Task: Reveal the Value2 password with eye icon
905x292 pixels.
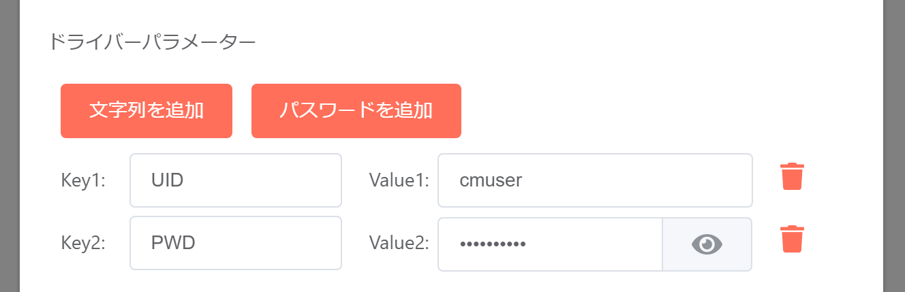Action: tap(707, 244)
